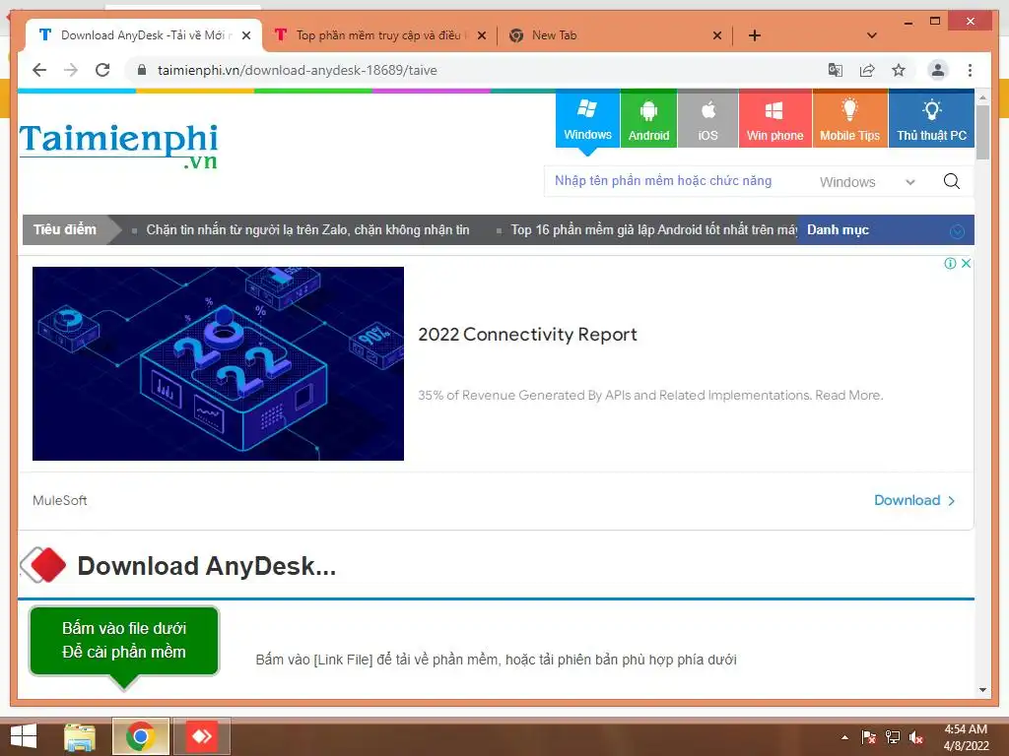The height and width of the screenshot is (756, 1009).
Task: Click the clock showing 4:54 AM
Action: (x=966, y=737)
